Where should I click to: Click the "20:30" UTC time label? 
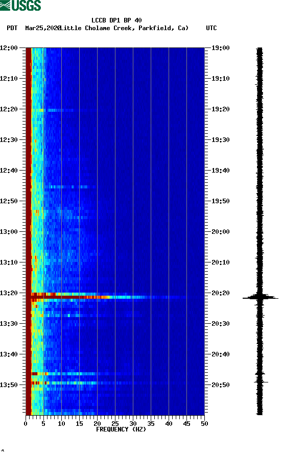pos(220,324)
